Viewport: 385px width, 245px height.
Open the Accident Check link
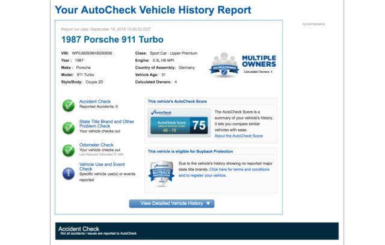point(95,101)
